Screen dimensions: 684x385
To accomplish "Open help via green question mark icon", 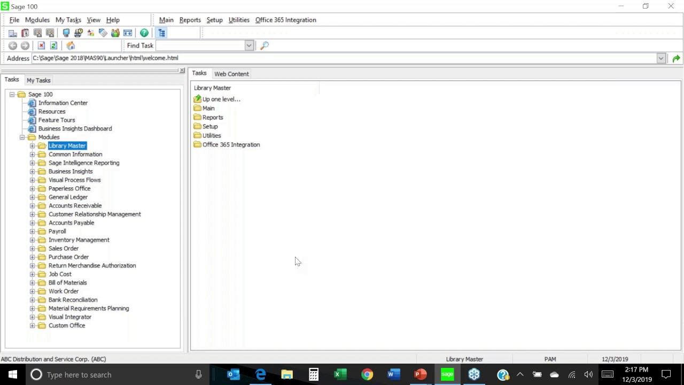I will 144,33.
